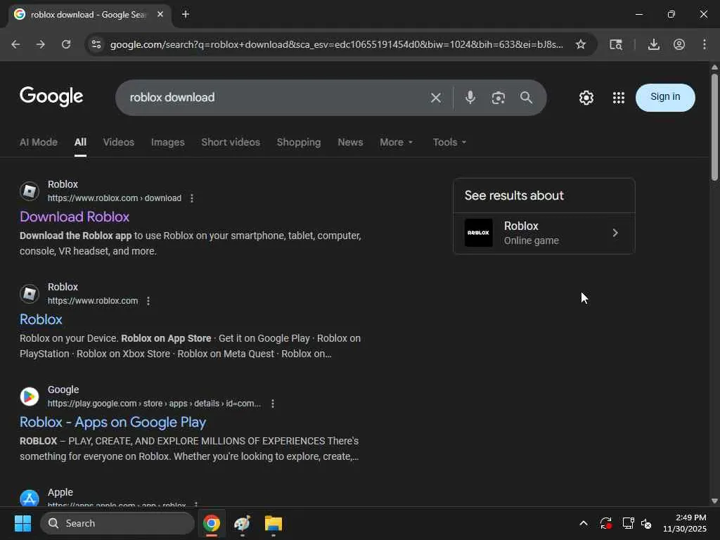Open Chrome from the taskbar

coord(212,523)
